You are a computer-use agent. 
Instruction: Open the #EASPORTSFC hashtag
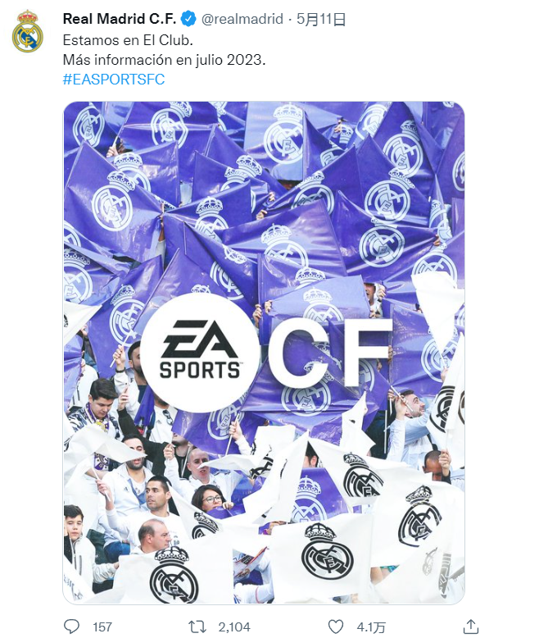tap(114, 79)
